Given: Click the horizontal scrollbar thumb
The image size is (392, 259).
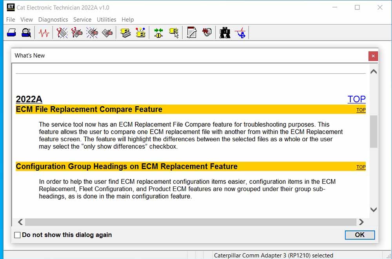Looking at the screenshot, I should pos(191,222).
